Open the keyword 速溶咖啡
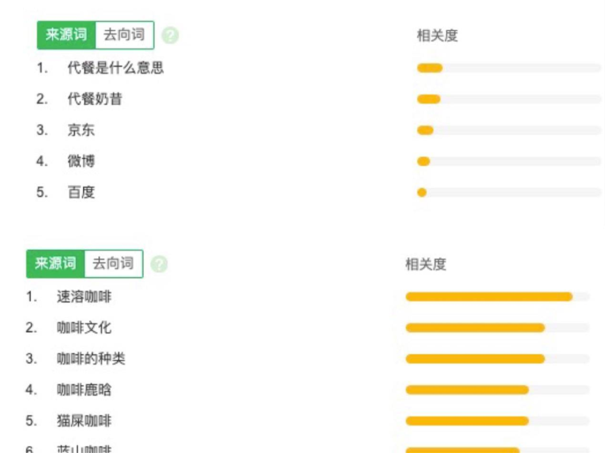The height and width of the screenshot is (453, 605). (x=84, y=297)
